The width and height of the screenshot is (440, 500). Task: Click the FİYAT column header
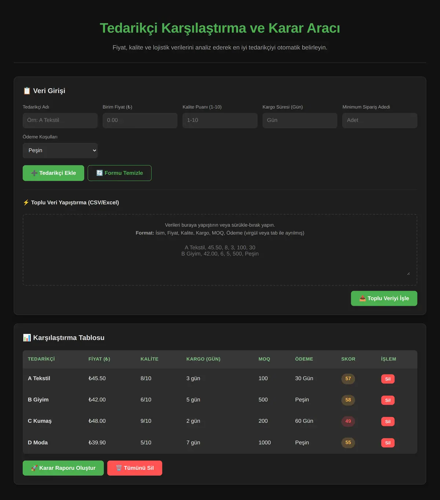point(99,359)
